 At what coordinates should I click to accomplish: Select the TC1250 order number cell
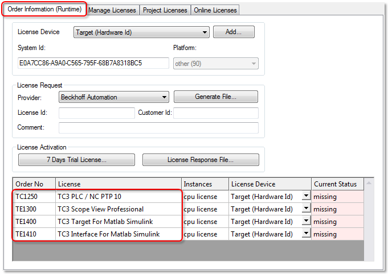click(34, 197)
